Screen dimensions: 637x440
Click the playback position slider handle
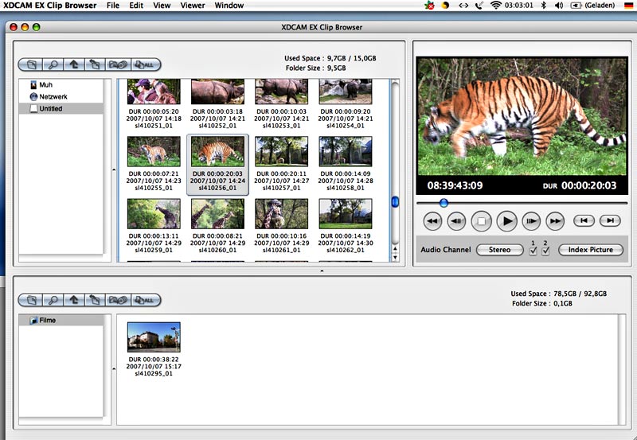point(444,203)
